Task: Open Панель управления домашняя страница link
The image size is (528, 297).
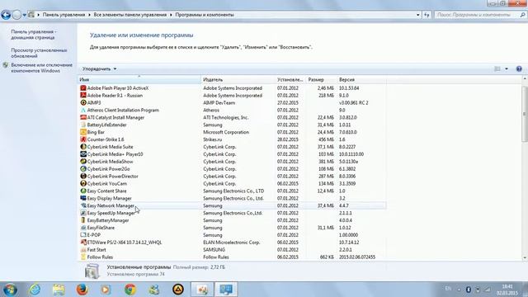Action: 34,35
